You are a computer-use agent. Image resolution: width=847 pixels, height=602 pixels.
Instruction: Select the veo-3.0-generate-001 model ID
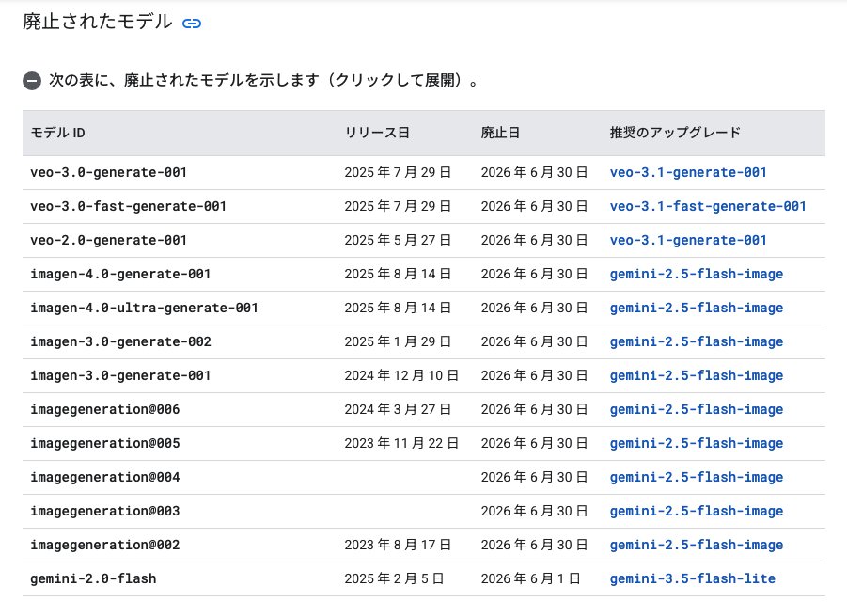click(108, 172)
